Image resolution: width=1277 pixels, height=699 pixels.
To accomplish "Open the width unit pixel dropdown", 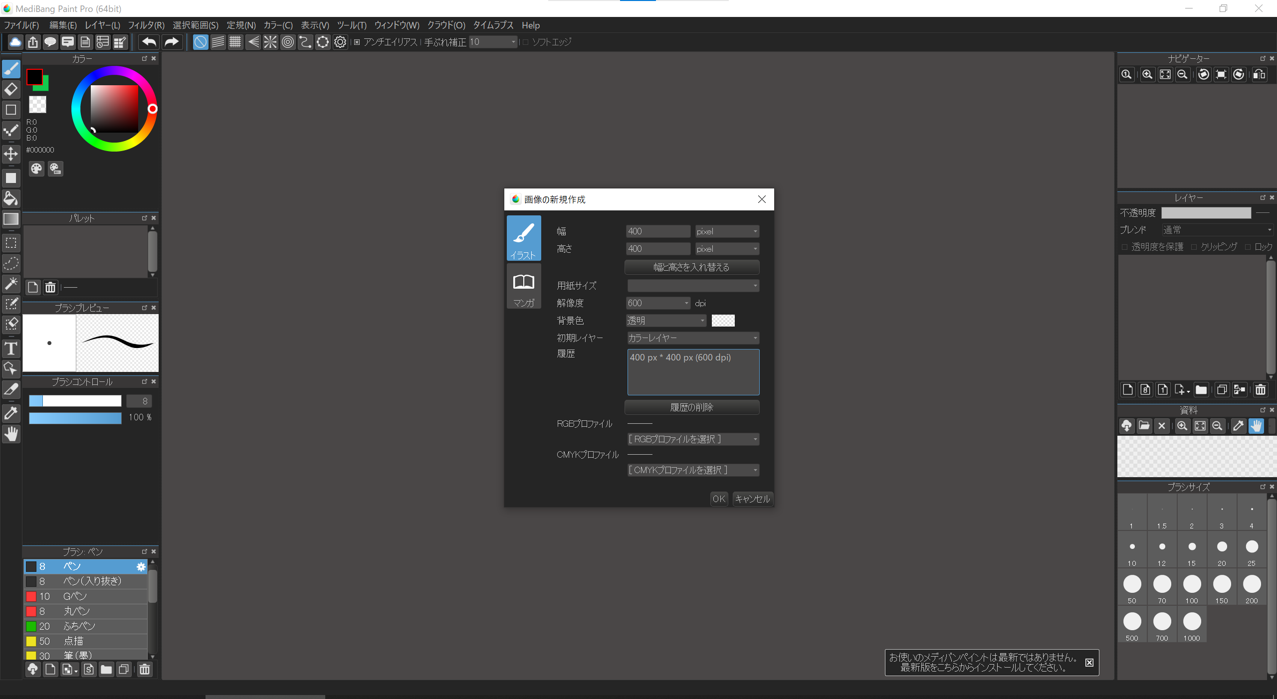I will 727,231.
